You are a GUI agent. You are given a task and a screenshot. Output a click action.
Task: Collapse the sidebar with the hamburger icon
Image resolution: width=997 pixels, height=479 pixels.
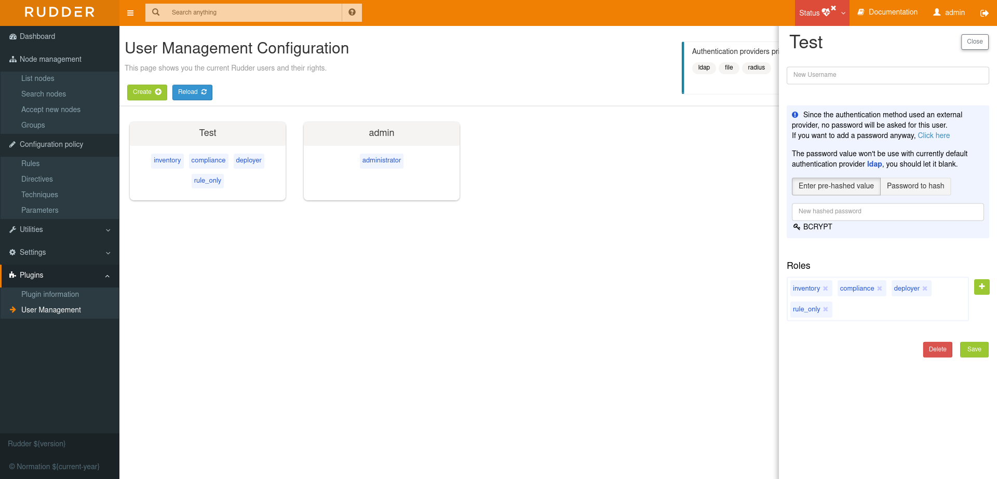tap(130, 12)
